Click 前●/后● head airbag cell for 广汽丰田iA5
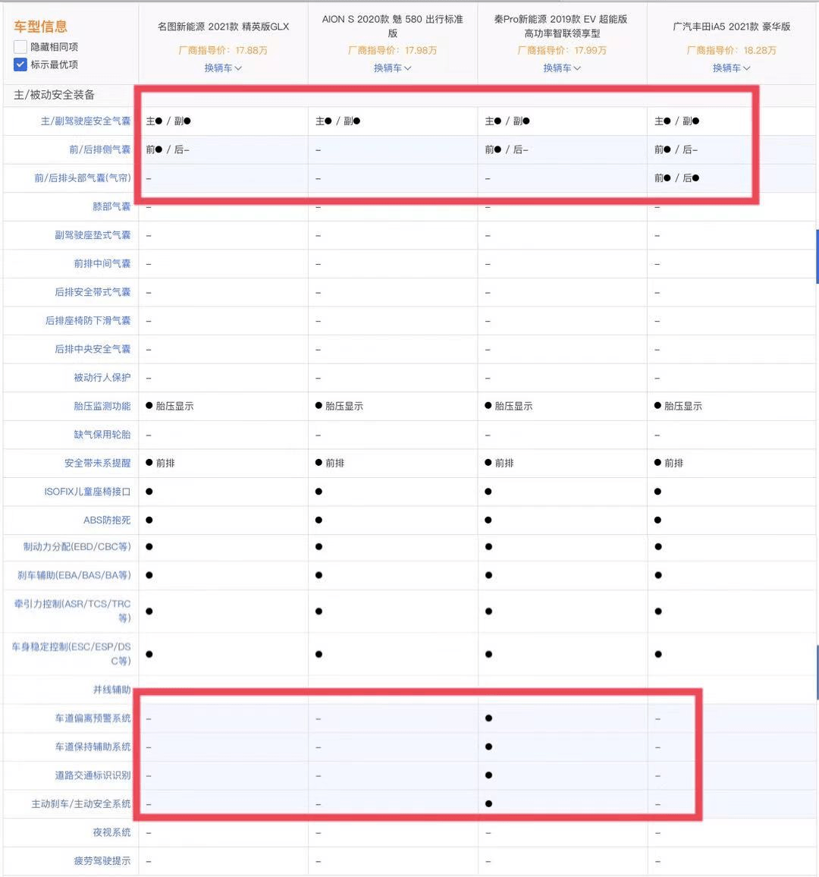Viewport: 819px width, 877px height. pyautogui.click(x=676, y=178)
